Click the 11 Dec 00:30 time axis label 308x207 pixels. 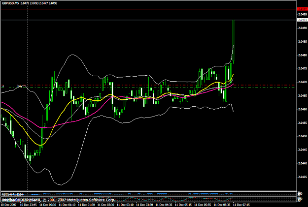47,205
